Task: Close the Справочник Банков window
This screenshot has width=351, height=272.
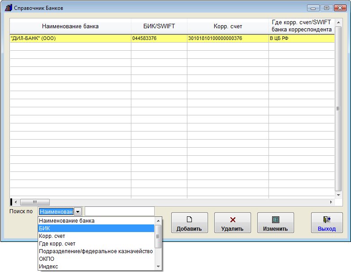Action: [x=340, y=8]
